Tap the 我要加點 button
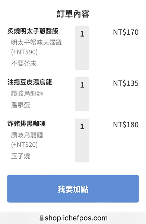Image resolution: width=146 pixels, height=224 pixels. pyautogui.click(x=73, y=189)
